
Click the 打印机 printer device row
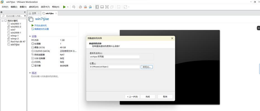pyautogui.click(x=54, y=62)
